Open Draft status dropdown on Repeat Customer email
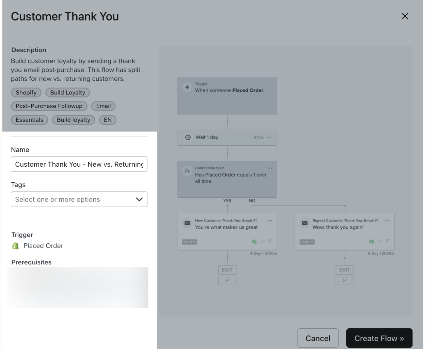Viewport: 425px width, 349px height. (x=307, y=242)
